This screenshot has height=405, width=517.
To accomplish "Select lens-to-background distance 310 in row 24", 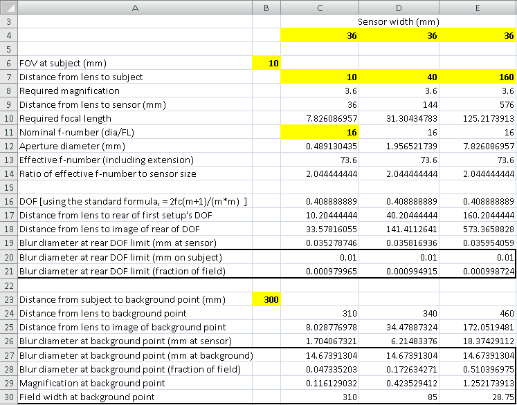I will 320,313.
